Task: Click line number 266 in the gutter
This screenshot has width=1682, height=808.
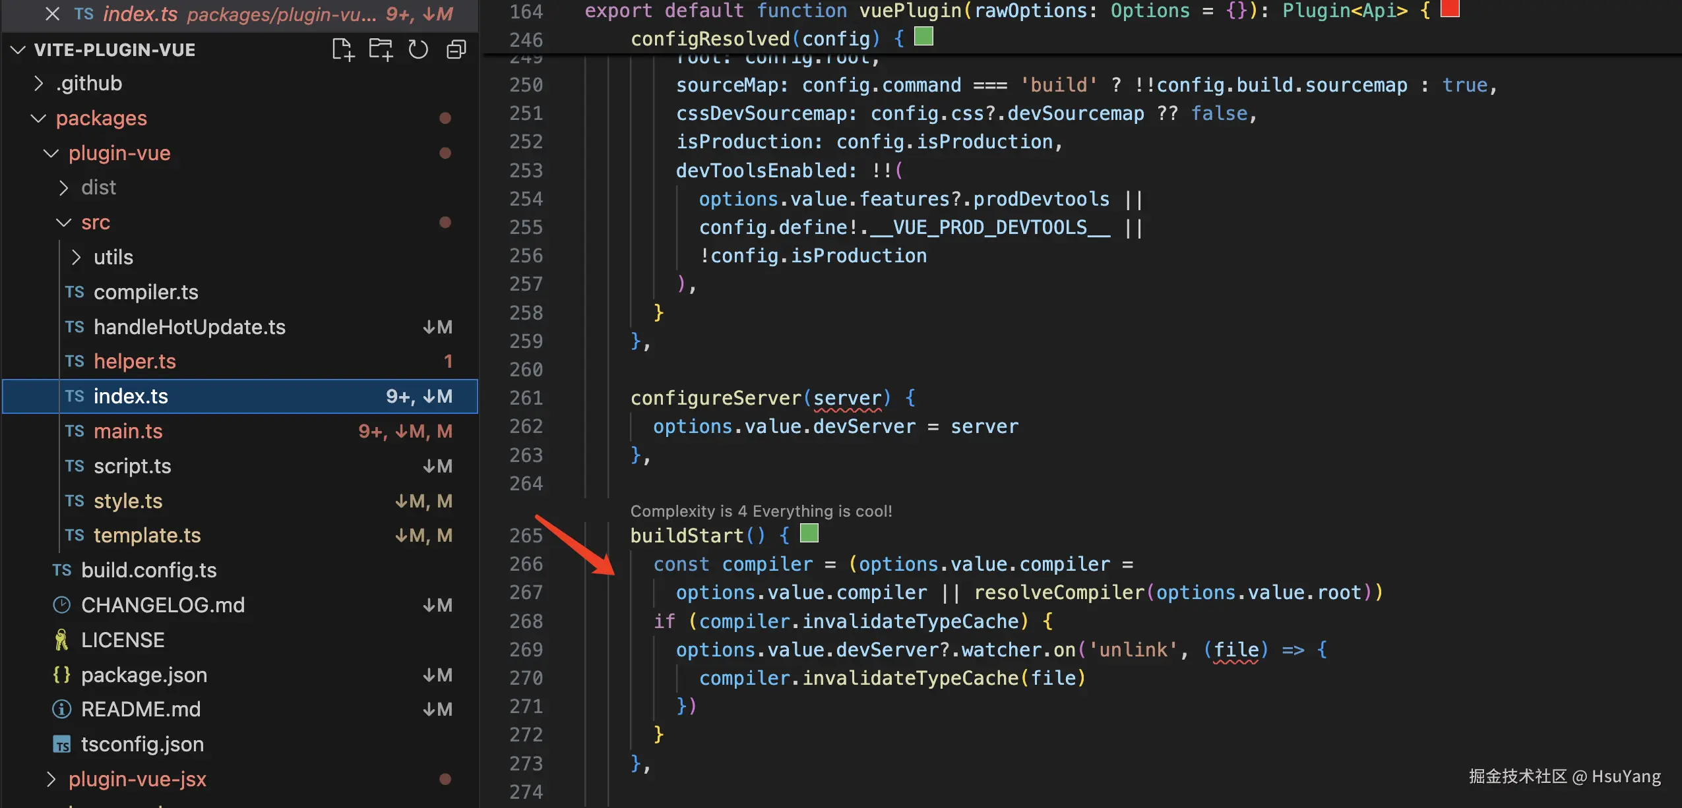Action: (526, 564)
